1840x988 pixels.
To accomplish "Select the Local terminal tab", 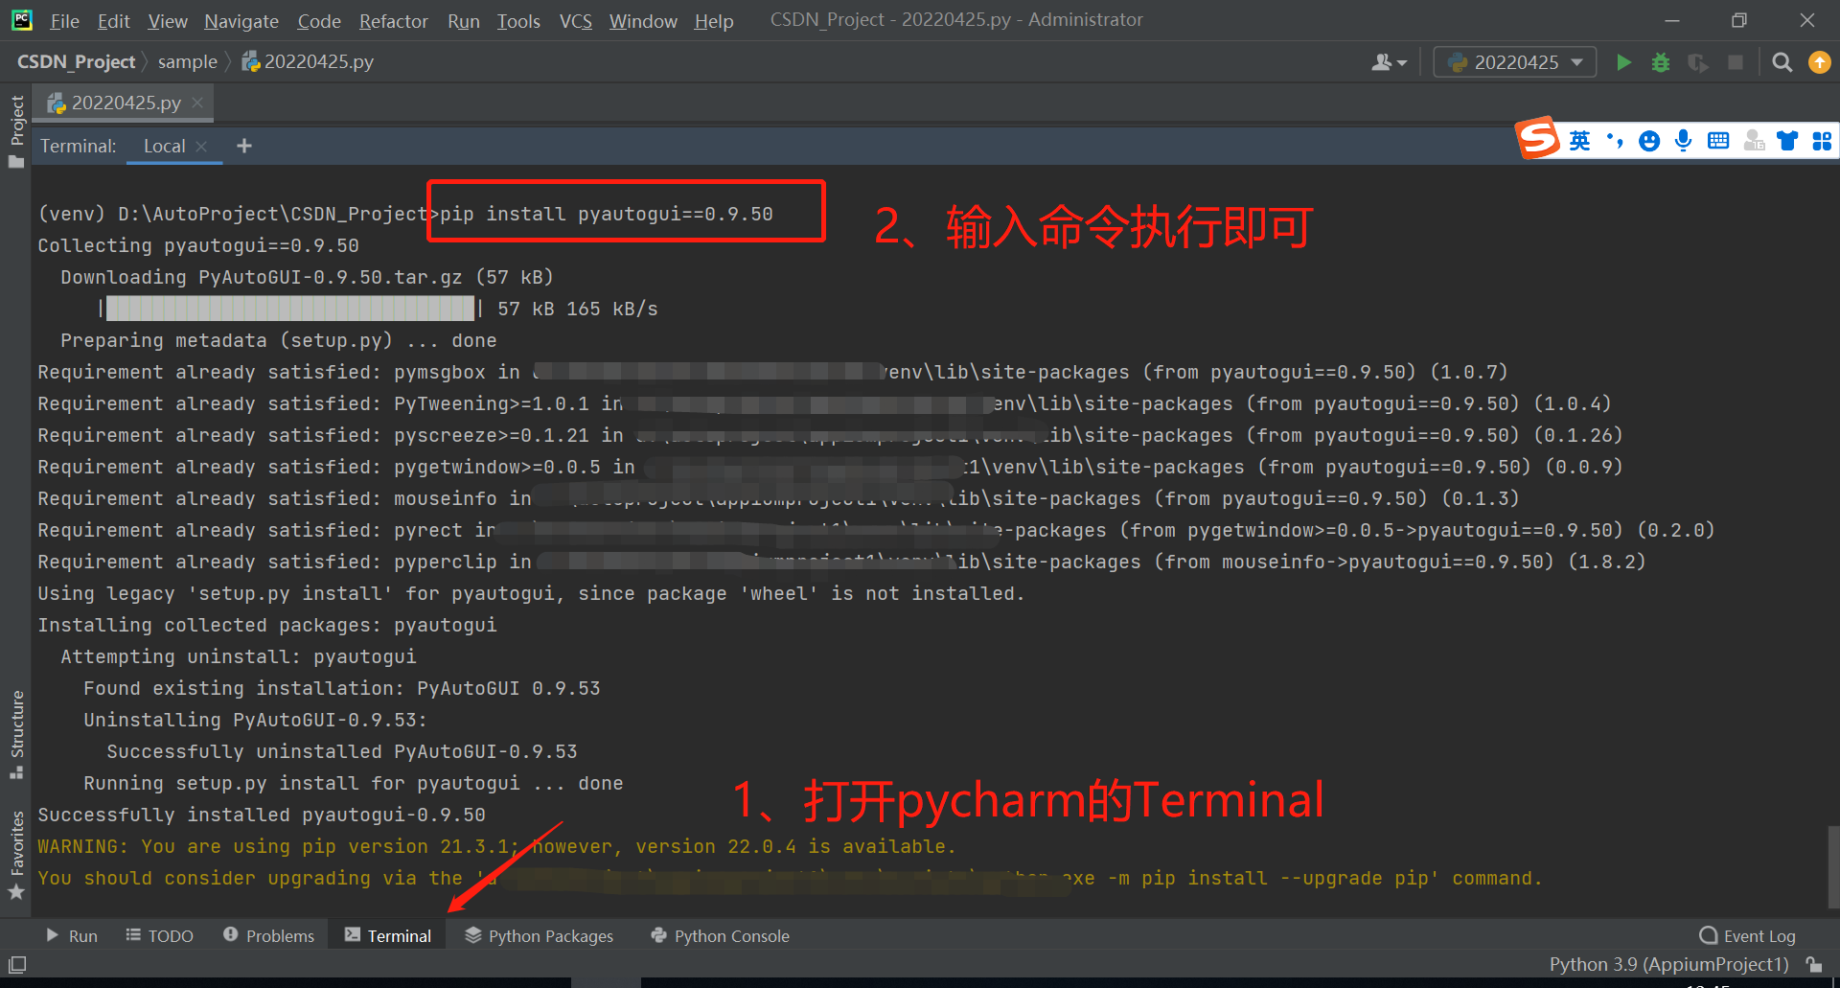I will [x=164, y=146].
